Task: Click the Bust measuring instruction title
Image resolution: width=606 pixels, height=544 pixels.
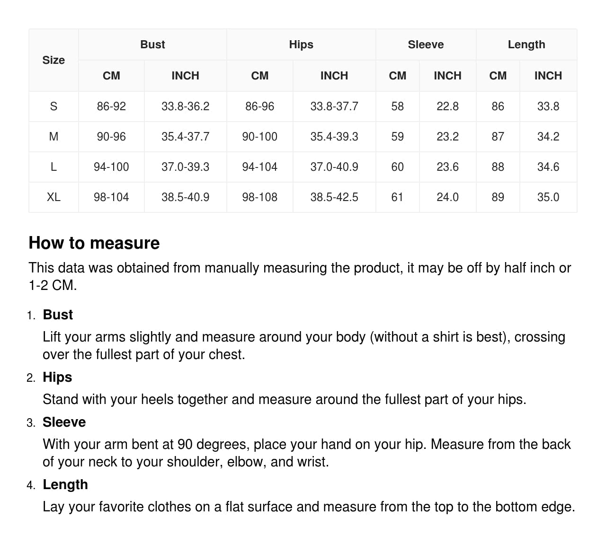Action: tap(58, 315)
